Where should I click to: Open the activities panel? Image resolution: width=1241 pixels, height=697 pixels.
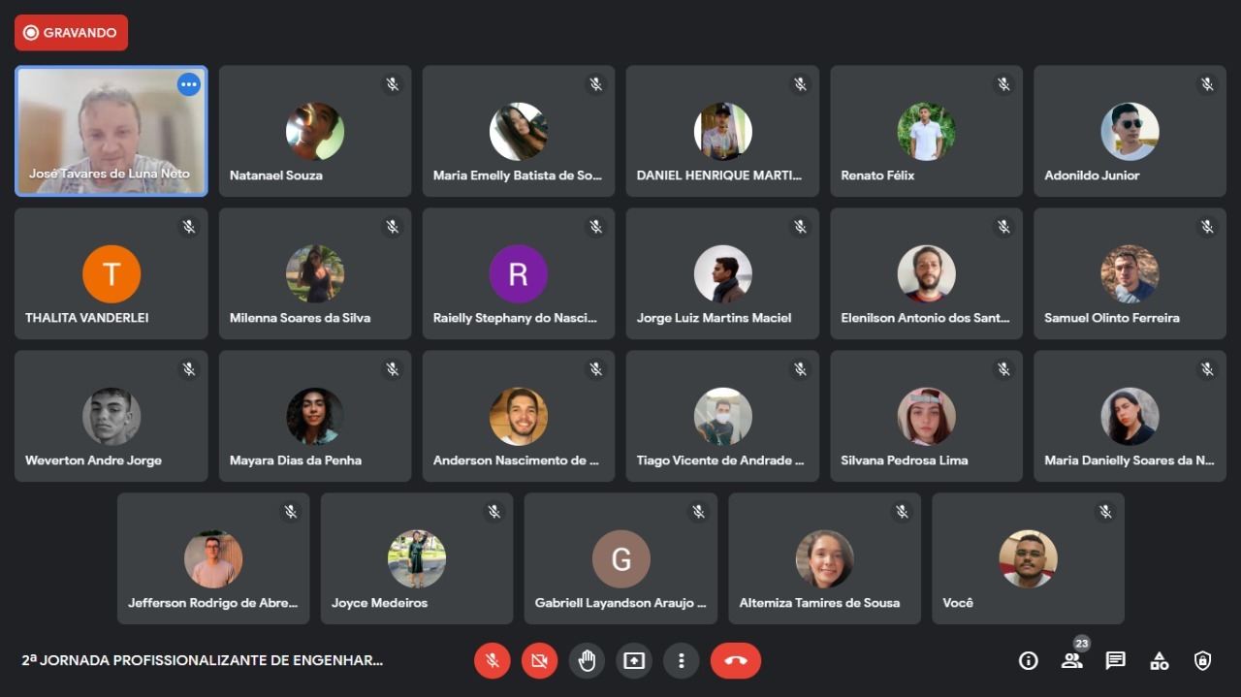[1160, 660]
